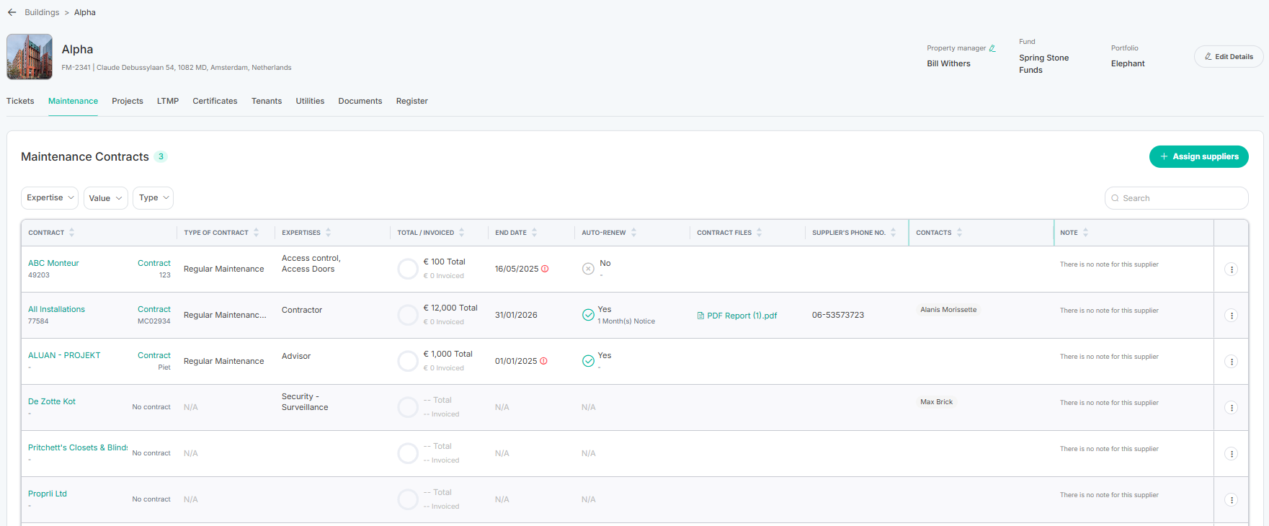Open the Documents tab
1269x526 pixels.
(x=360, y=101)
